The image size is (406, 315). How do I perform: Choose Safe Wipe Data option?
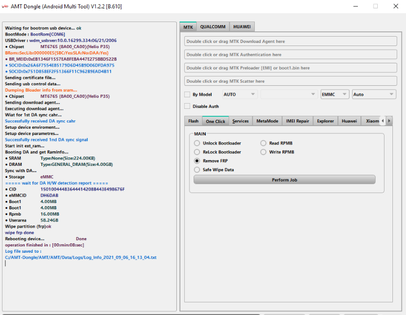tap(197, 170)
